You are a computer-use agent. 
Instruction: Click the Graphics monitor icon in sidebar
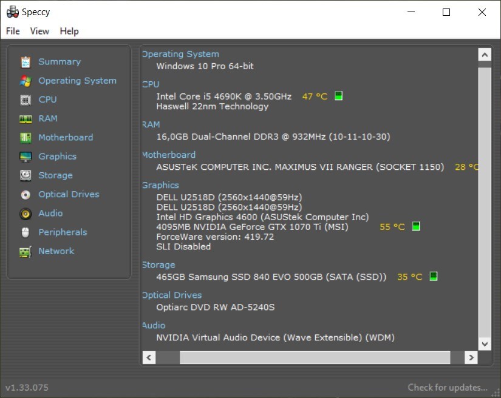[x=26, y=157]
